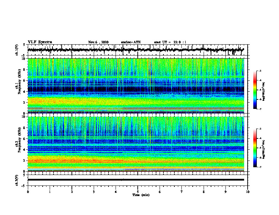Click the time axis tick label "2"
The image size is (279, 215).
72,192
